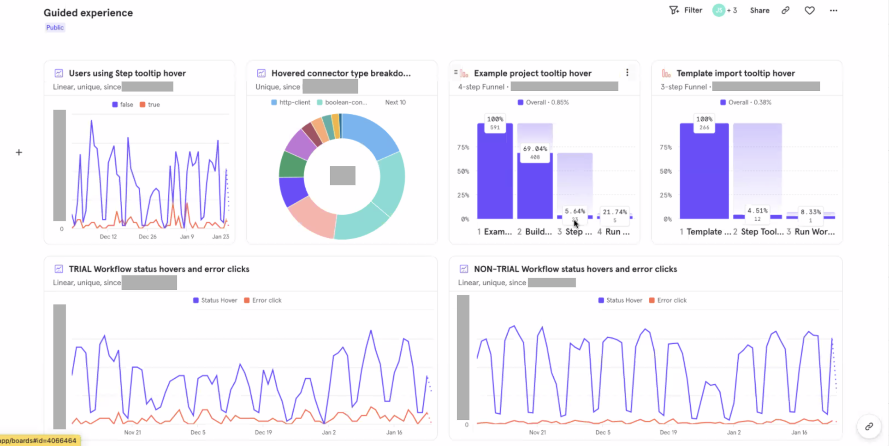Favorite the board via the heart icon

pyautogui.click(x=810, y=10)
